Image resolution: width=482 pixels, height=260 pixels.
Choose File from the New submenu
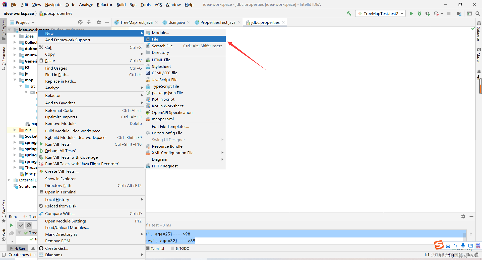185,39
